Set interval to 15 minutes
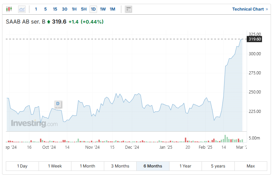Viewport: 272px width, 176px height. point(55,9)
